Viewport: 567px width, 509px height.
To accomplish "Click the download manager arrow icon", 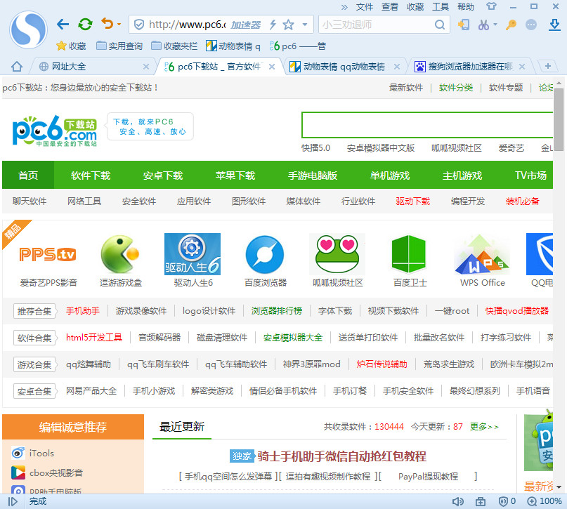I will pyautogui.click(x=554, y=25).
